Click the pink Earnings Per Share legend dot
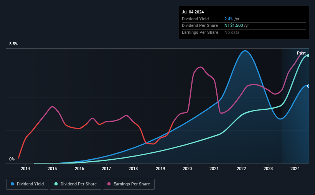The height and width of the screenshot is (195, 315). pos(109,184)
